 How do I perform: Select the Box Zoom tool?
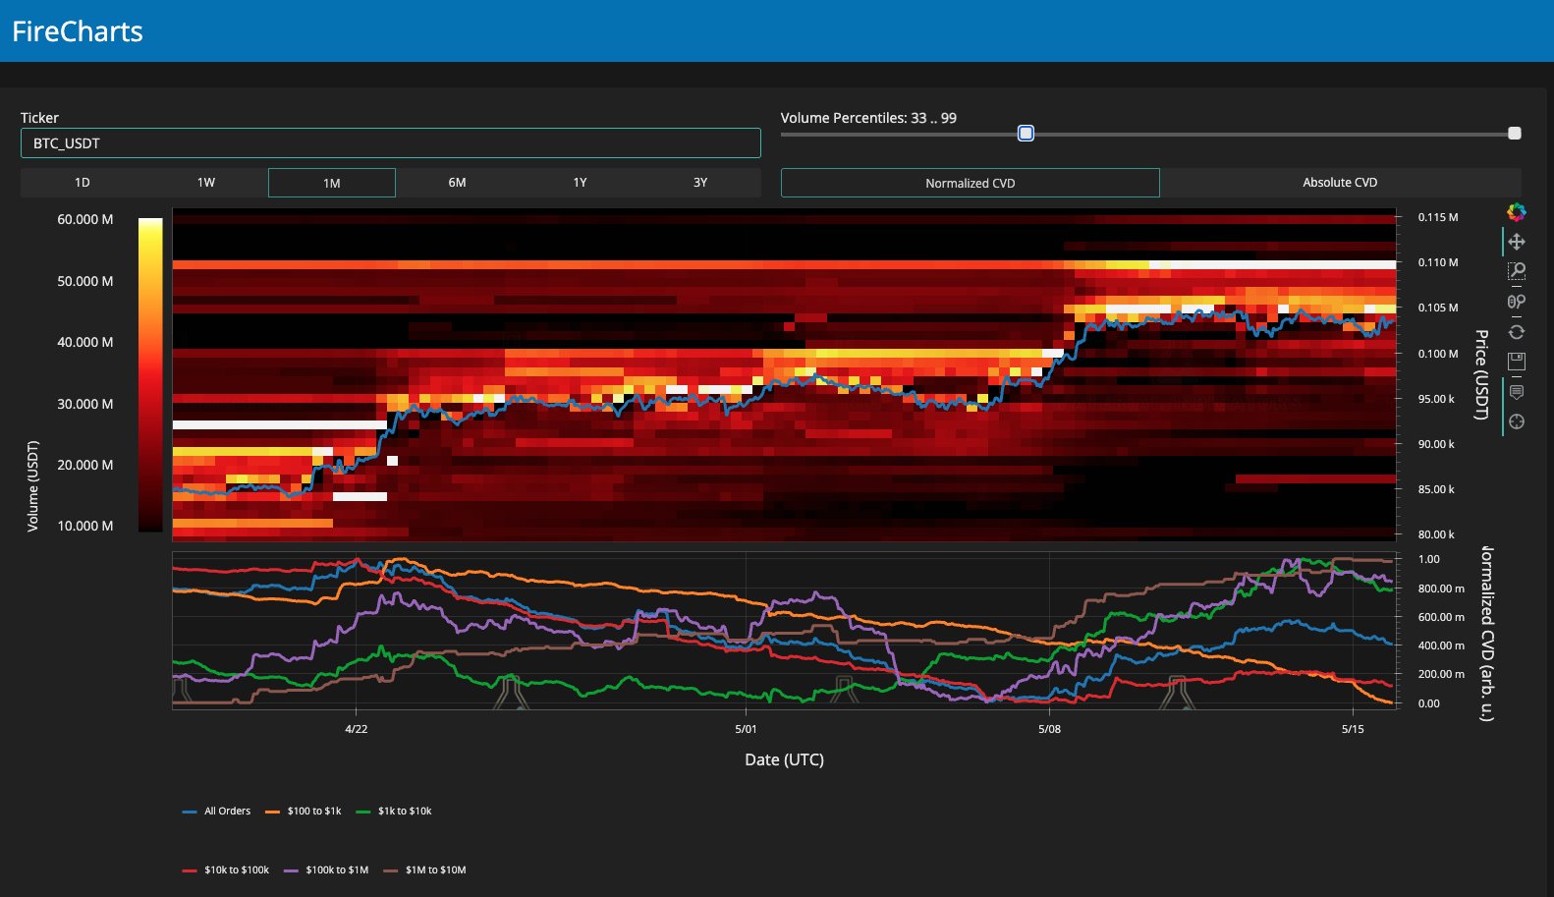(1517, 271)
